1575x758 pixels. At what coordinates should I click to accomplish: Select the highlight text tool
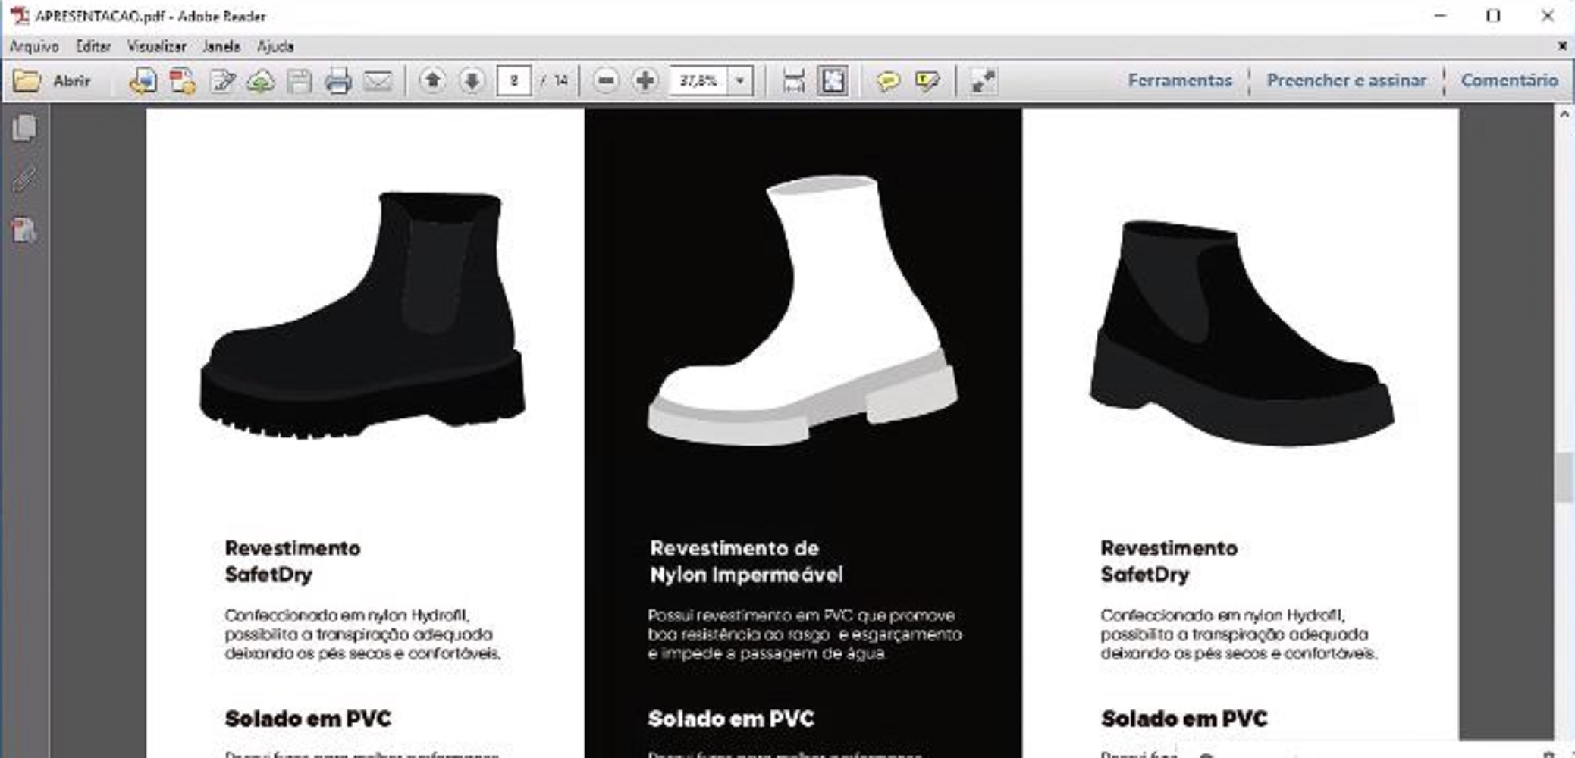[927, 80]
